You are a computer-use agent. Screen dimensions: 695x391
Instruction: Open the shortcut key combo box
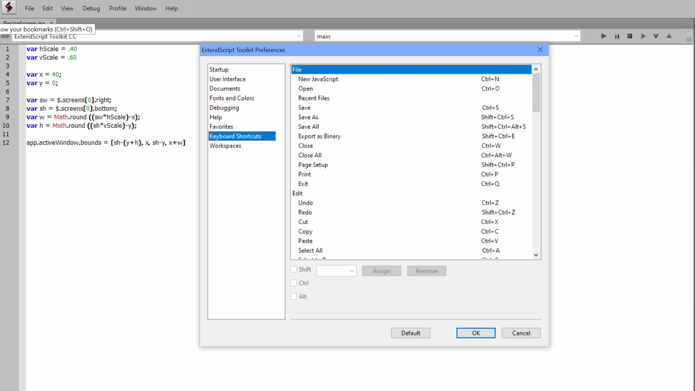pyautogui.click(x=336, y=271)
